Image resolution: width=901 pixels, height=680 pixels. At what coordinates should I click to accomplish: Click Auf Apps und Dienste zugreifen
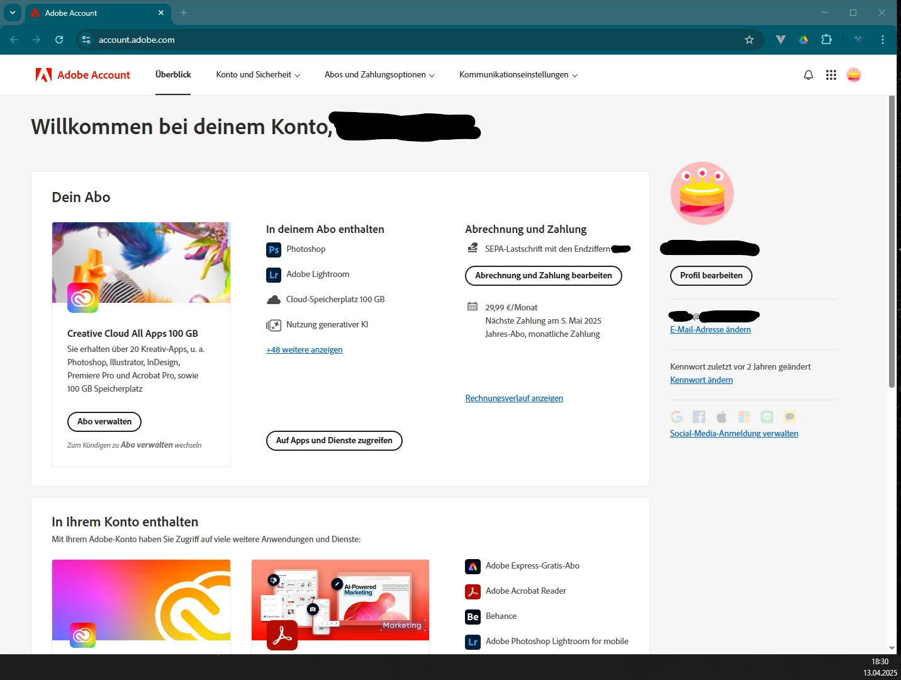[x=334, y=441]
